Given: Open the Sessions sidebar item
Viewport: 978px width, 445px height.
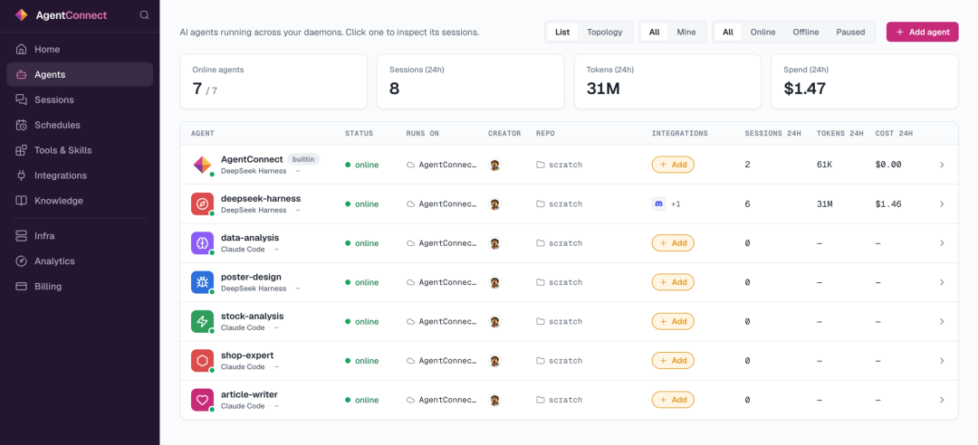Looking at the screenshot, I should click(80, 99).
